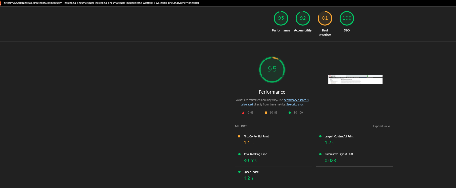This screenshot has width=456, height=188.
Task: Click the narzedziak.pl report URL
Action: point(101,3)
